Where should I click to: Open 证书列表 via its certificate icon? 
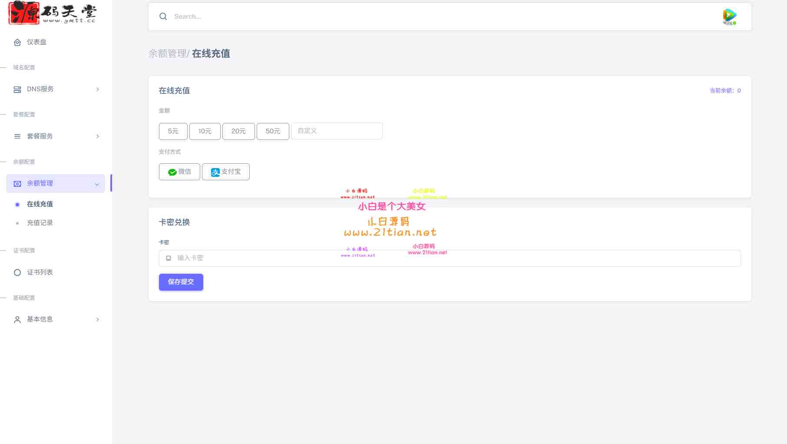[x=17, y=272]
